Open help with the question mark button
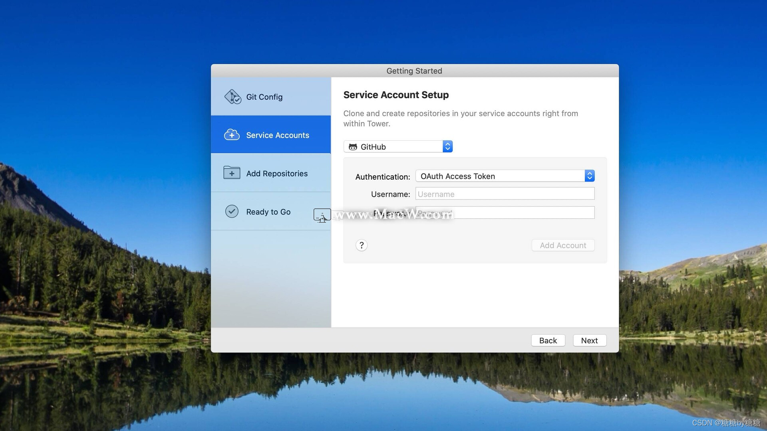Screen dimensions: 767x431 362,245
